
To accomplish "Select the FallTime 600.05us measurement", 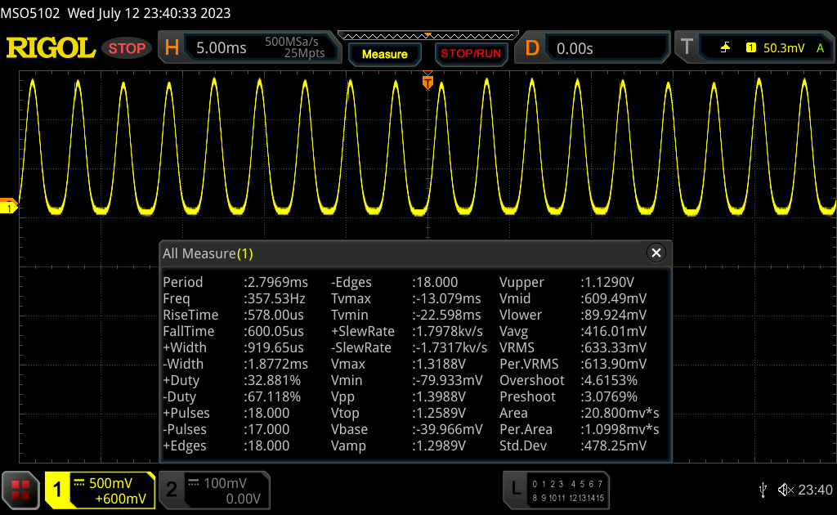I will [x=233, y=331].
